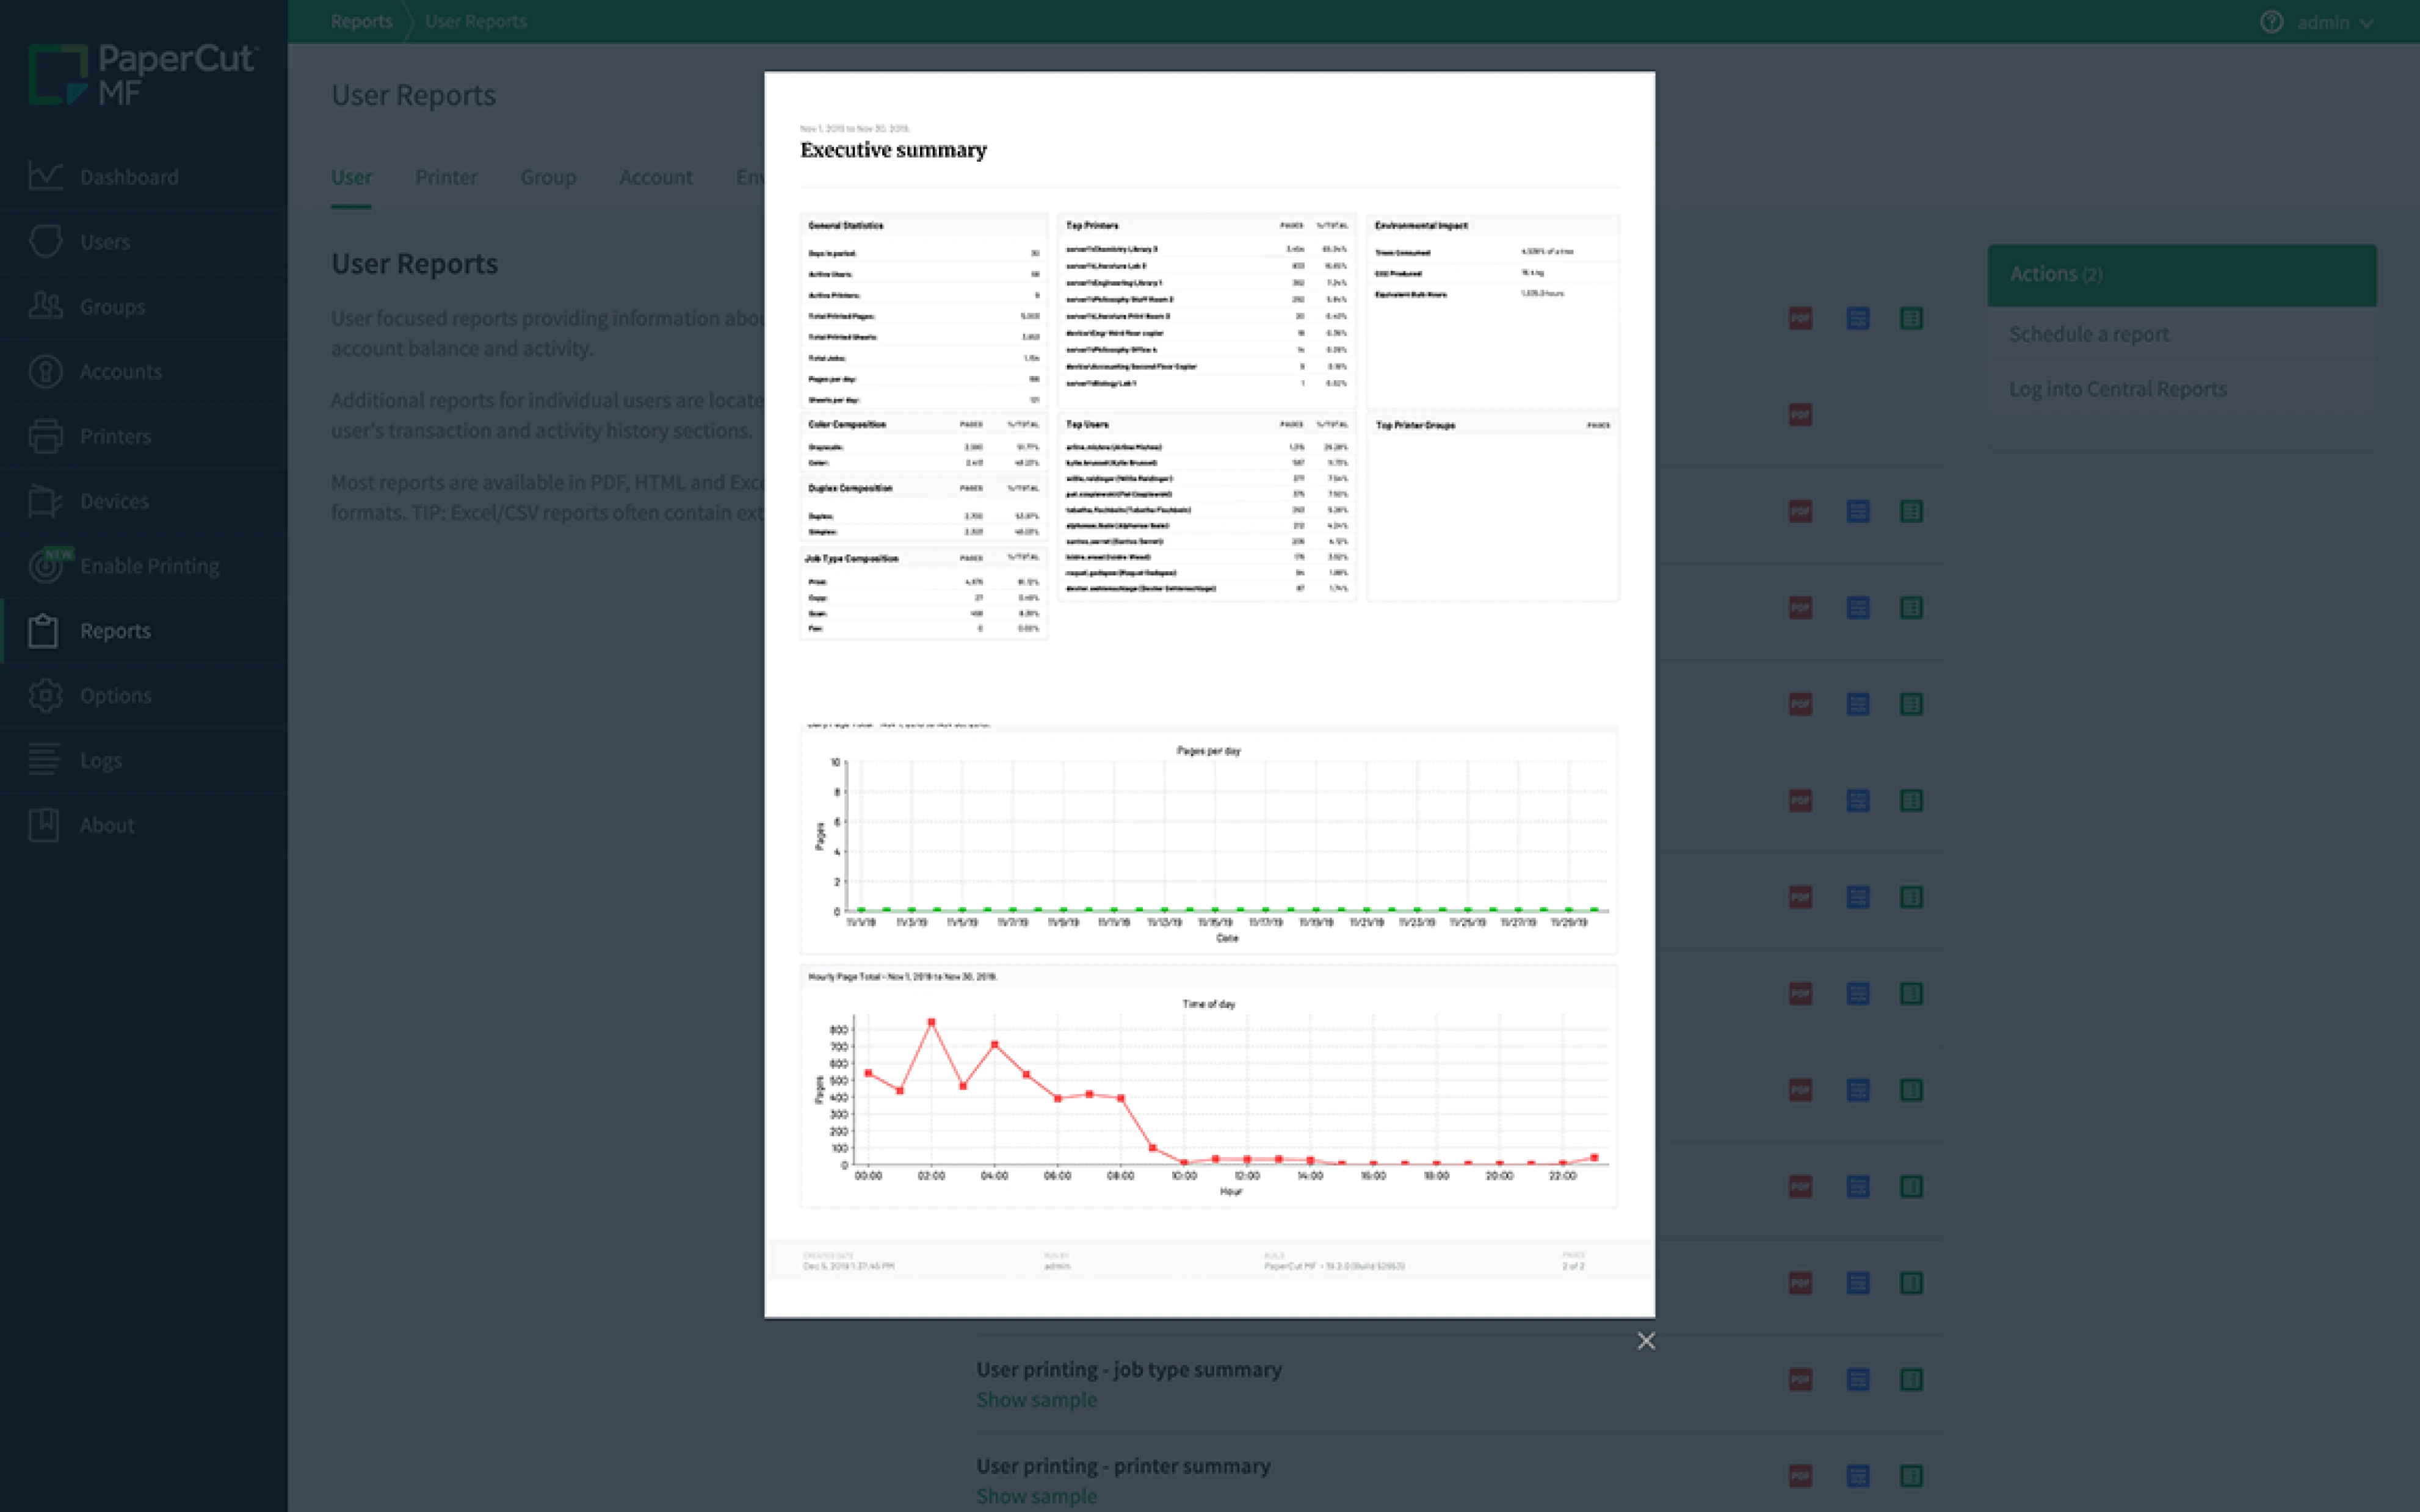The width and height of the screenshot is (2420, 1512).
Task: Go to Printers sidebar item
Action: click(115, 436)
